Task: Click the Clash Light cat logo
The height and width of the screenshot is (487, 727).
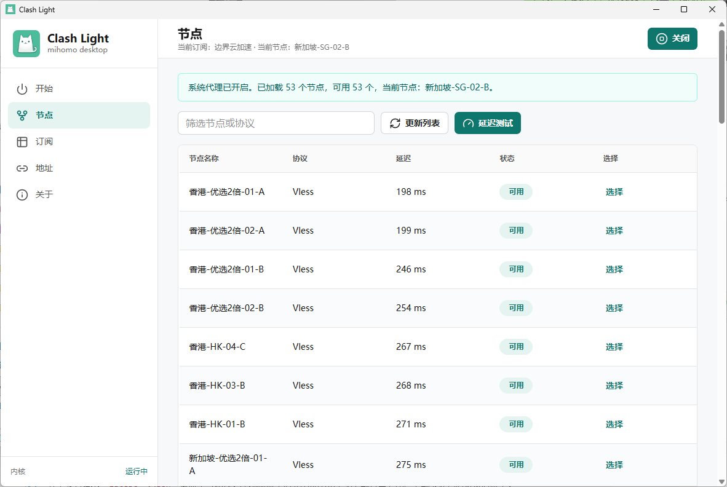Action: point(26,44)
